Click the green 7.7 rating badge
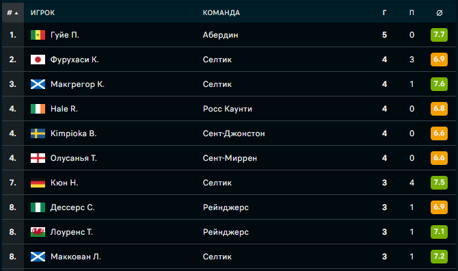 point(439,35)
